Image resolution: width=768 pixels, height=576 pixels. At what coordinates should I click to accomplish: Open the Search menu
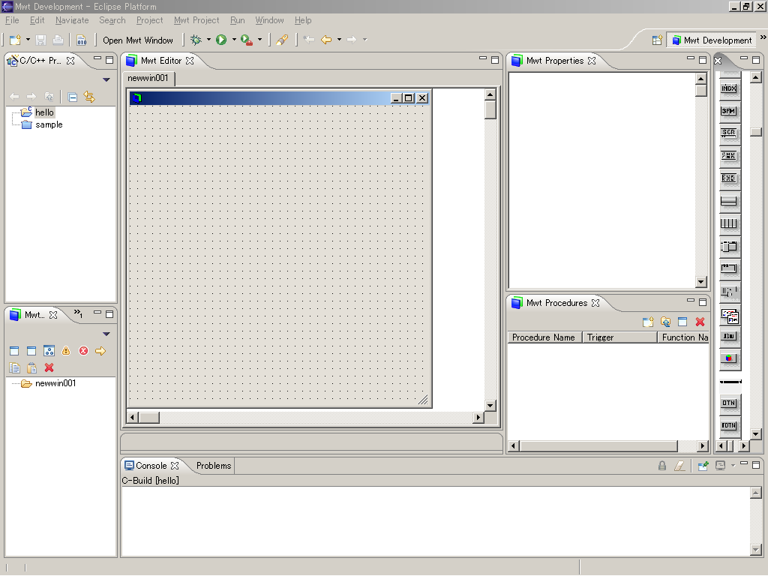point(112,20)
